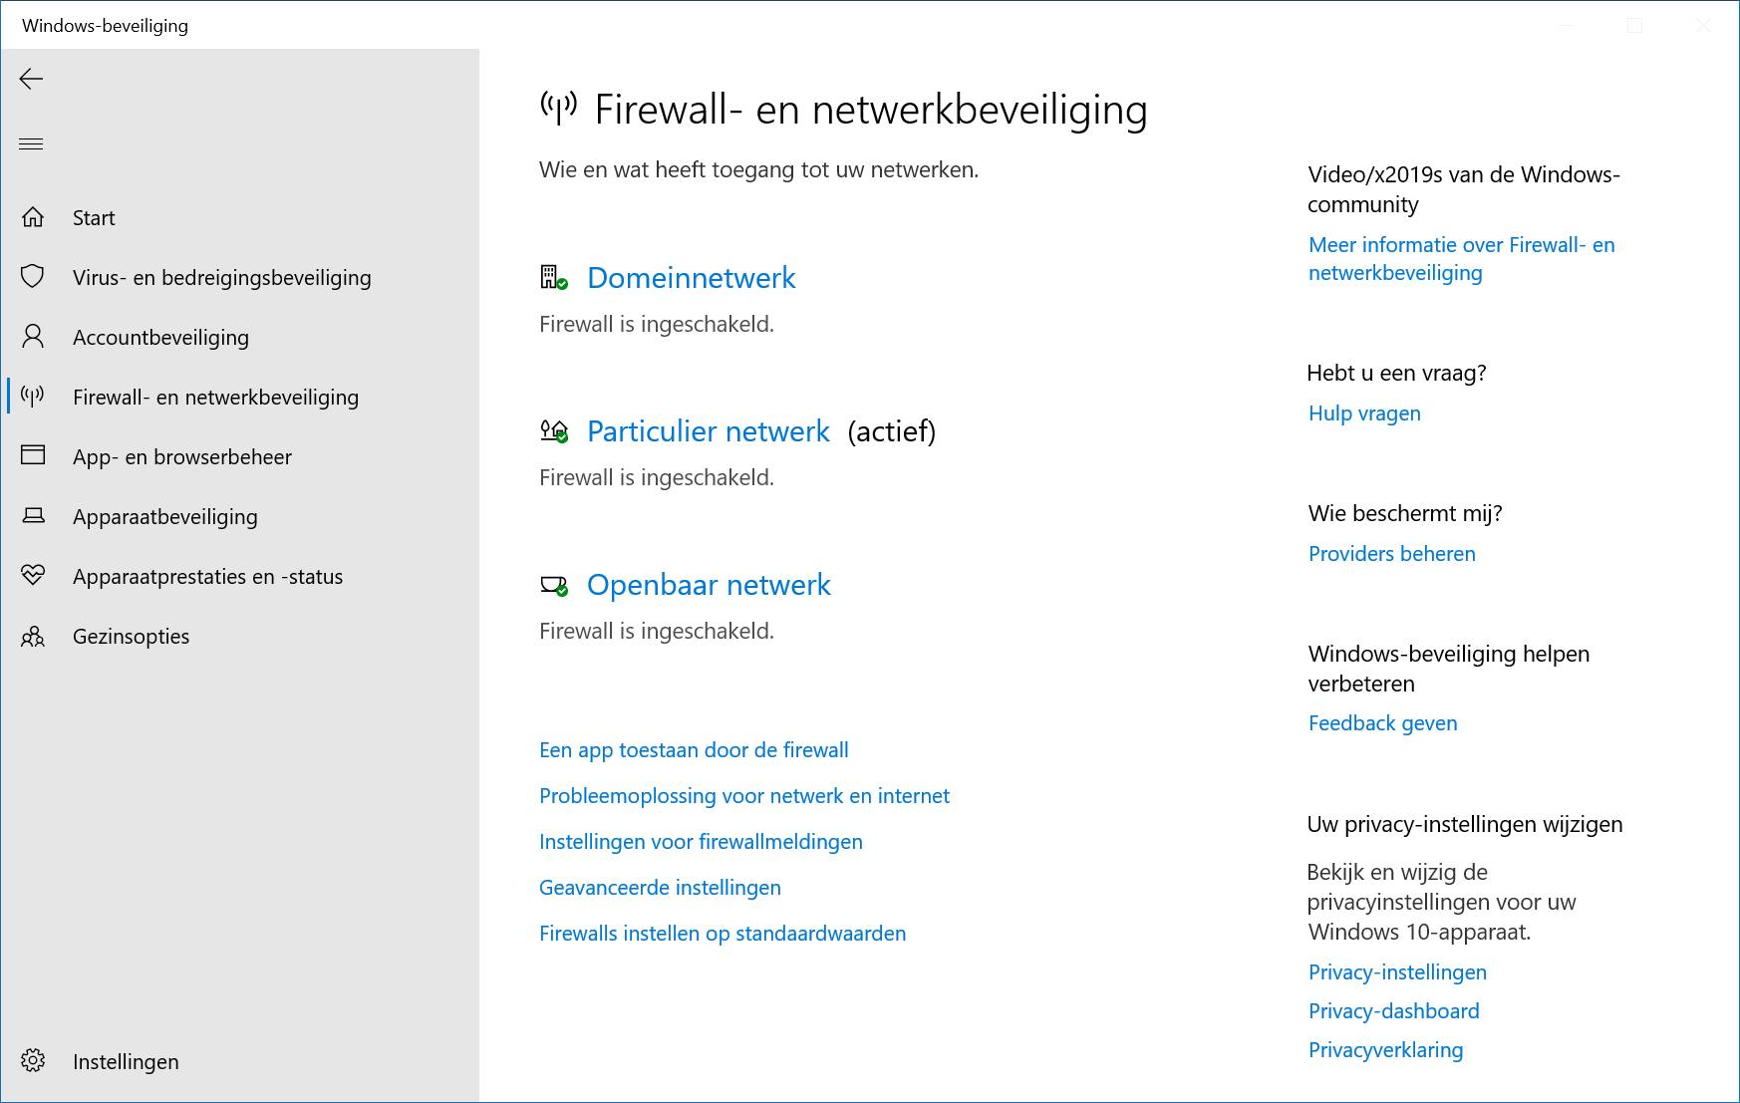
Task: Select Firewall- en netwerkbeveiliging in sidebar
Action: (215, 397)
